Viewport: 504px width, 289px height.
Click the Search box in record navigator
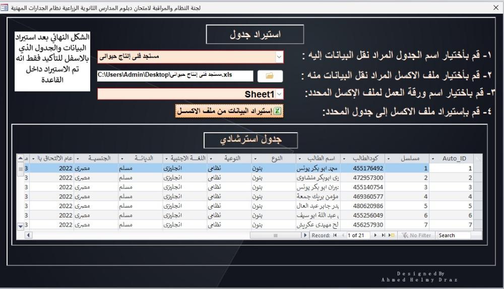tap(454, 235)
